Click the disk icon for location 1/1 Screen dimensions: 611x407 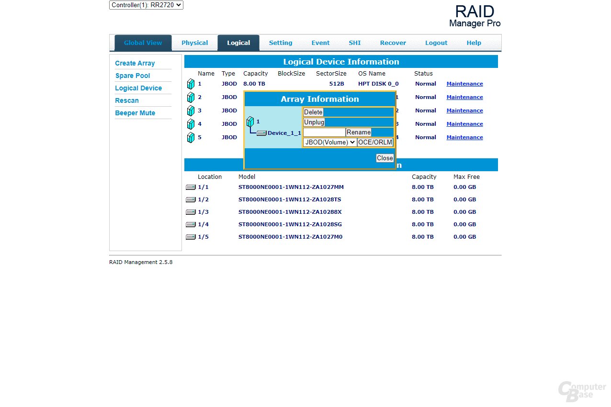click(x=191, y=187)
